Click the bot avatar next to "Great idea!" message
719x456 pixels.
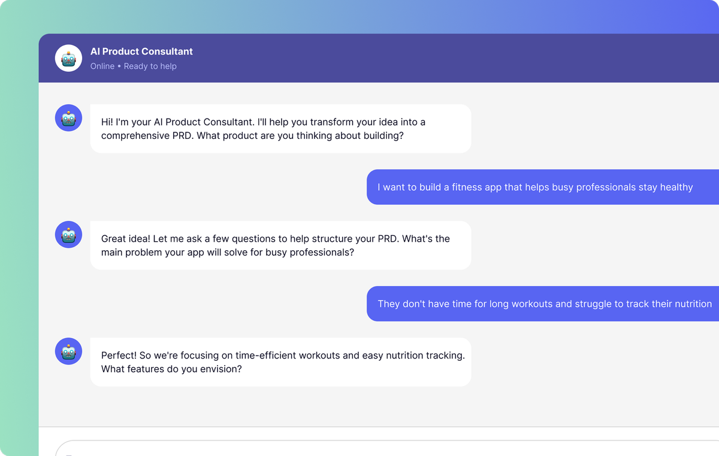pos(68,235)
